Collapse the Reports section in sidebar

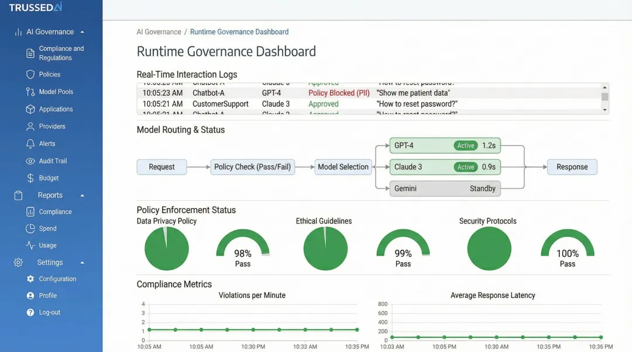click(83, 195)
